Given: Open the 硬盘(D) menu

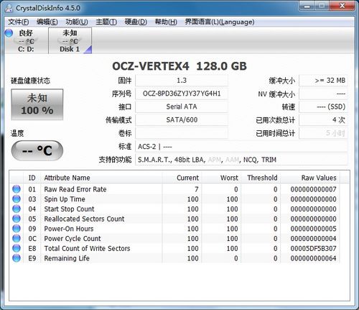Looking at the screenshot, I should coord(136,22).
